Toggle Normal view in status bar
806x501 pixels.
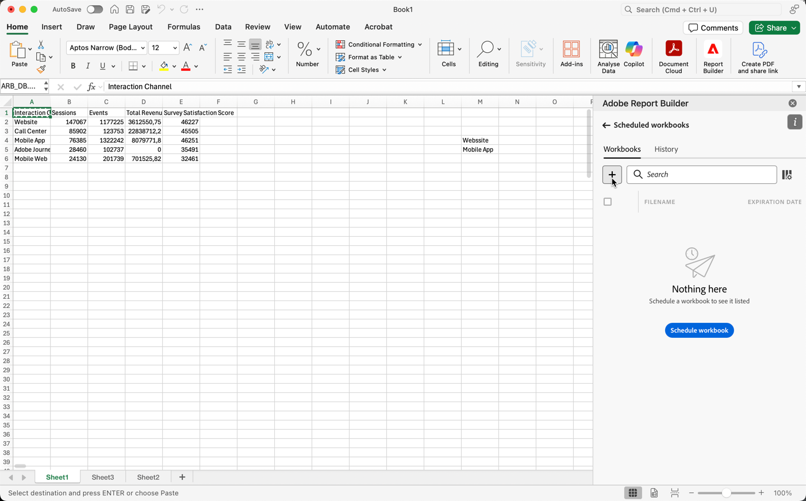633,493
